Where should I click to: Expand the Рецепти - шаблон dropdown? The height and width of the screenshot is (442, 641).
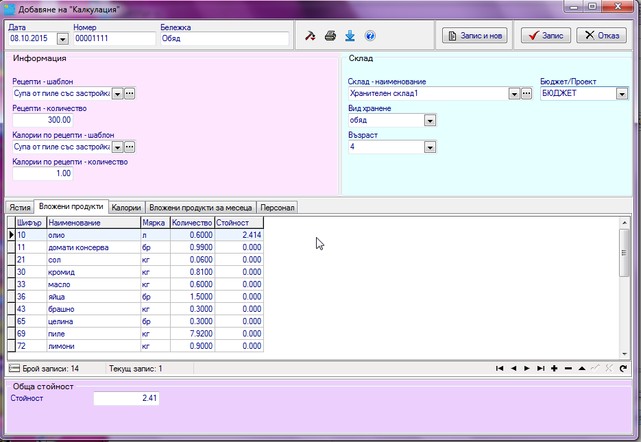[x=117, y=94]
